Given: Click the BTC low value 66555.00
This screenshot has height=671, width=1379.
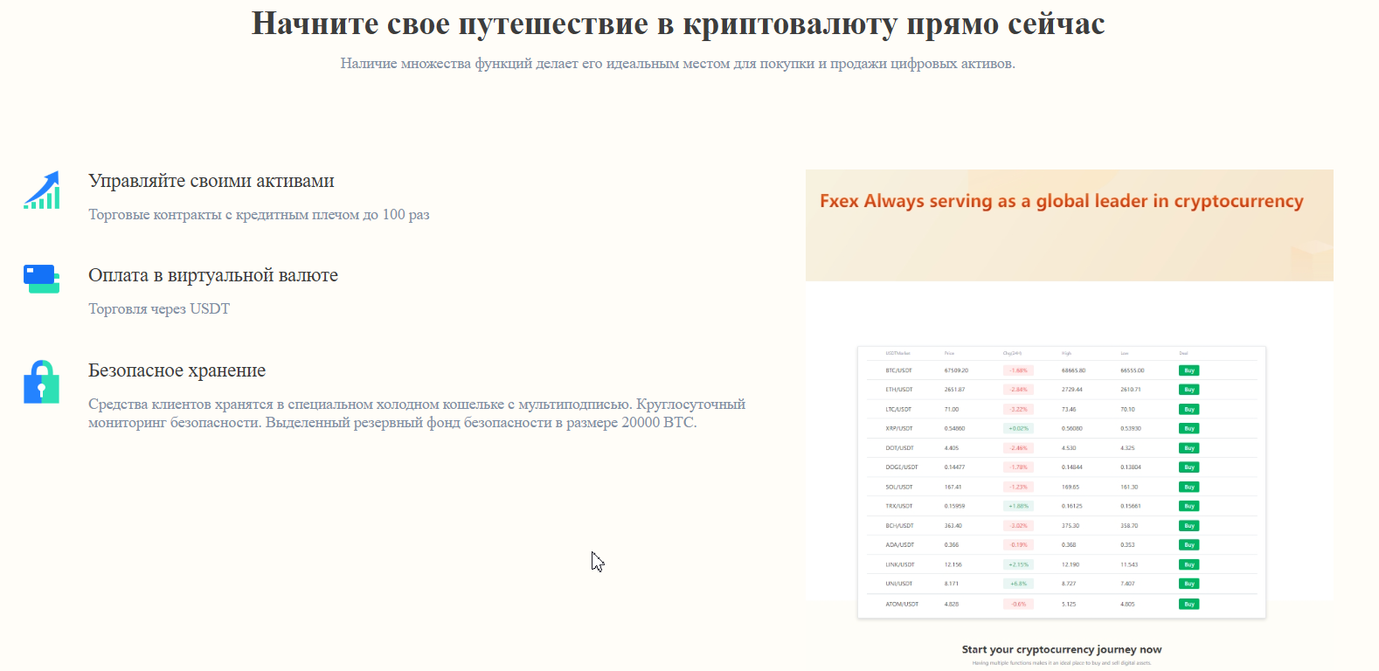Looking at the screenshot, I should click(x=1133, y=370).
